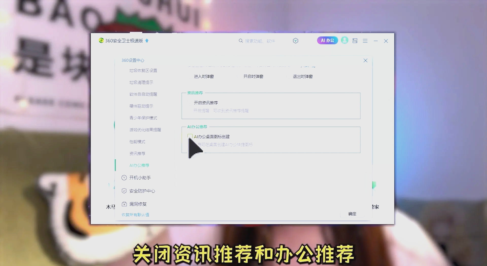The width and height of the screenshot is (487, 266).
Task: Click the patch kit icon next to 漏洞修复
Action: [124, 204]
